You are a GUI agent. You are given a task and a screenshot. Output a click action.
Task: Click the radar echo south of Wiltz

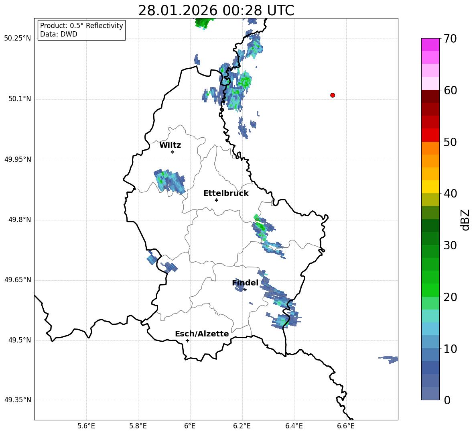click(169, 181)
